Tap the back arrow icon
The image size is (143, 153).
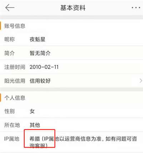pyautogui.click(x=10, y=8)
